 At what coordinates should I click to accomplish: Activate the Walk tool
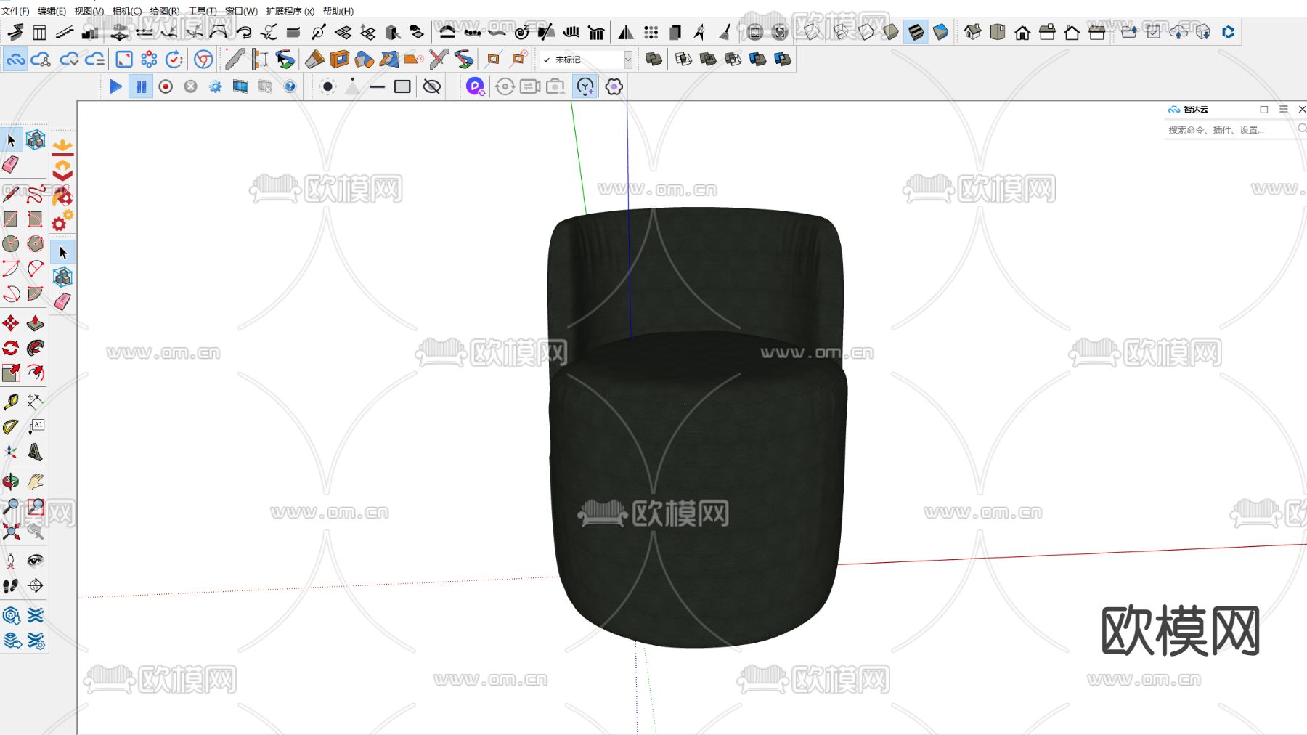(10, 585)
